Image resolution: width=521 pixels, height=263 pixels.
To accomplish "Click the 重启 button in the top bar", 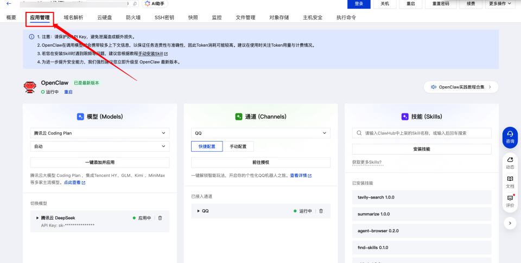I will [411, 4].
